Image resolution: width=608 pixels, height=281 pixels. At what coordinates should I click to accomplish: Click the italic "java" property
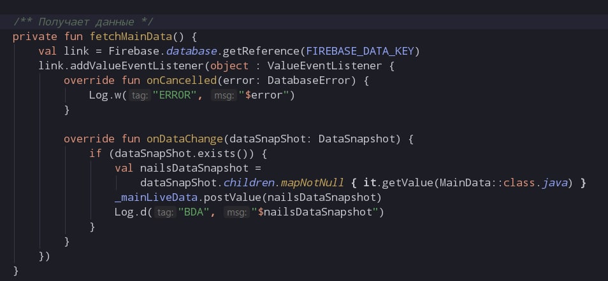(x=555, y=182)
